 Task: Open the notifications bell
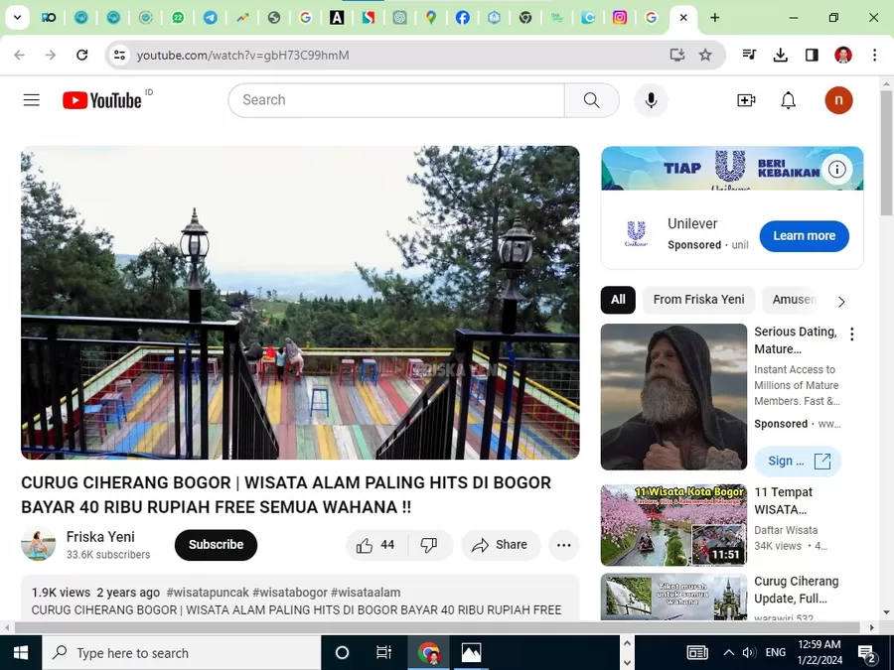coord(788,100)
